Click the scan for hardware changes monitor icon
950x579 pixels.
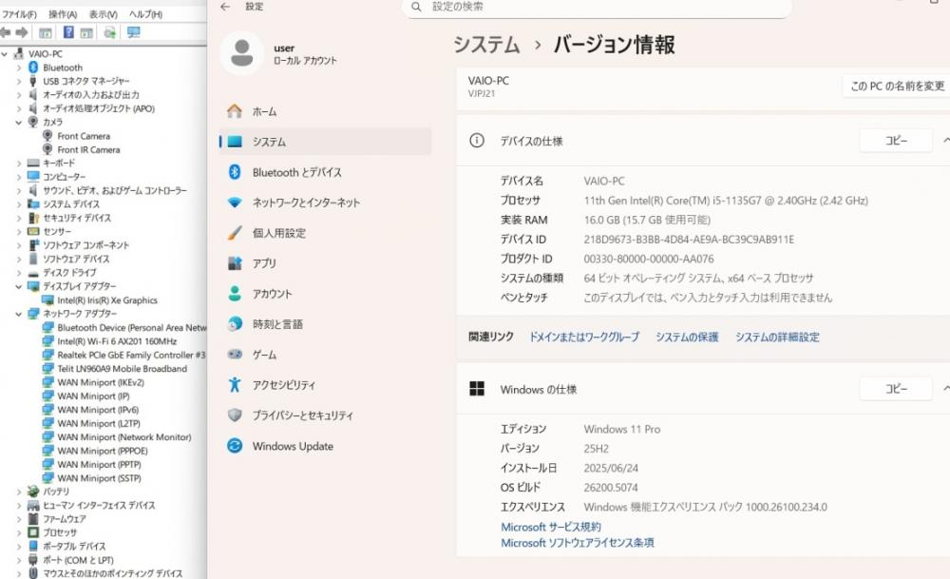133,32
